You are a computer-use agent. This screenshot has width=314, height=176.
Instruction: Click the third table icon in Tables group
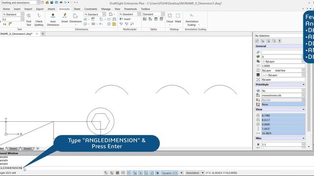click(x=156, y=19)
